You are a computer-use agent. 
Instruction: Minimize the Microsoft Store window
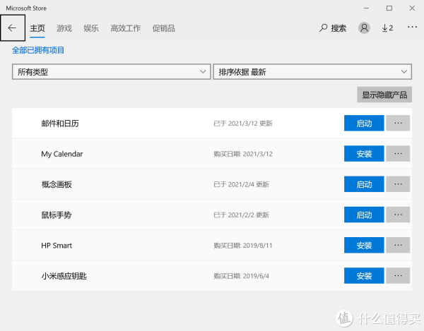(366, 8)
